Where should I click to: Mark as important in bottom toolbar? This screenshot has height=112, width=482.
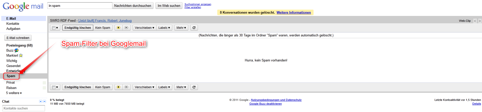pos(119,87)
